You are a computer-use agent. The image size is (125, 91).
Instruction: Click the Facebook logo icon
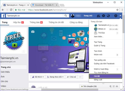(3, 16)
